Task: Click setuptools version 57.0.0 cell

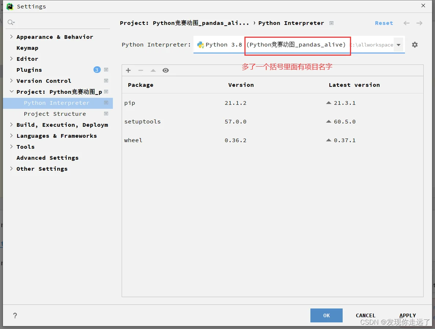Action: coord(236,122)
